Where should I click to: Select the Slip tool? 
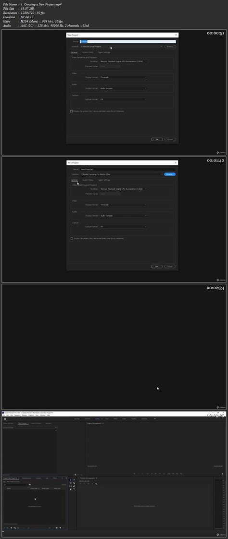point(71,486)
